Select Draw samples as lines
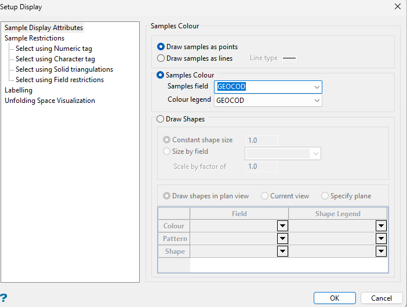The width and height of the screenshot is (407, 307). click(161, 58)
